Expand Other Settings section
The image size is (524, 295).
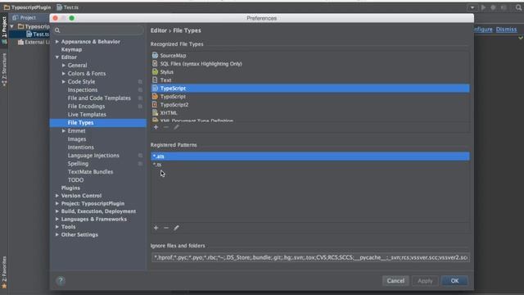pyautogui.click(x=57, y=235)
